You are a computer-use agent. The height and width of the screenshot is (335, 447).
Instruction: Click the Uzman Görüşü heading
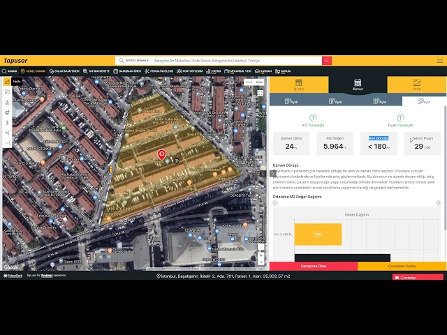click(286, 165)
